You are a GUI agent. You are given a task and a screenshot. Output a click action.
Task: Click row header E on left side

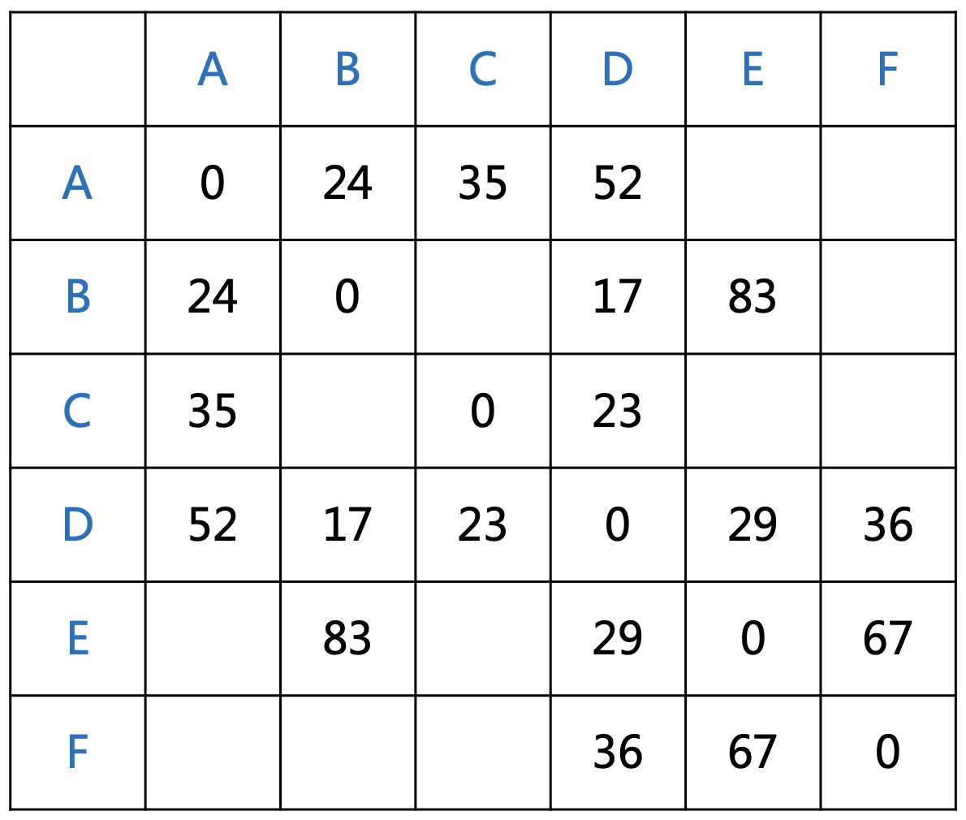point(78,638)
